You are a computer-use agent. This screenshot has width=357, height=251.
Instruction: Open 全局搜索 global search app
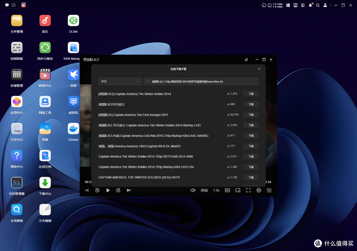17,210
